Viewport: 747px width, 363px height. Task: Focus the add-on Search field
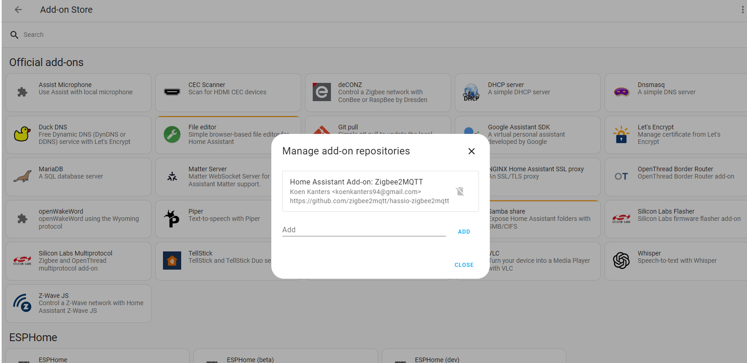[373, 35]
